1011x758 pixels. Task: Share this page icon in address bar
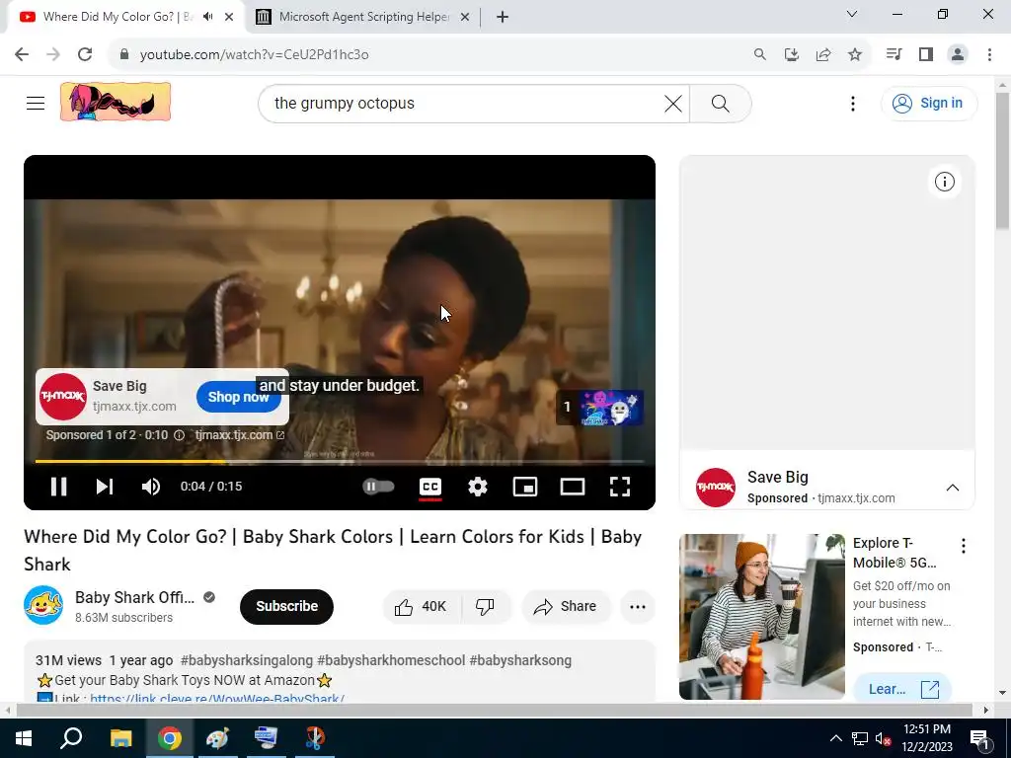823,55
